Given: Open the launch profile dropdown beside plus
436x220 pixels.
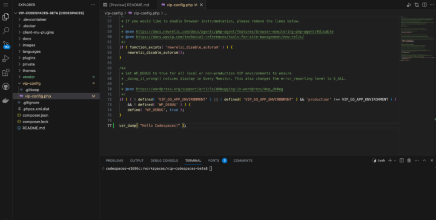Looking at the screenshot, I should 395,160.
